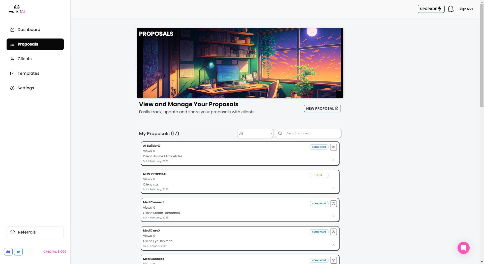
Task: Open the Twitter link icon
Action: (x=18, y=252)
